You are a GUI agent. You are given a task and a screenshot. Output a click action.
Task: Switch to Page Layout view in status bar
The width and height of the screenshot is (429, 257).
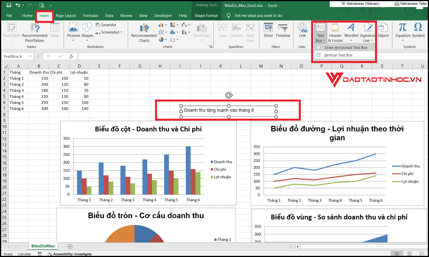409,254
